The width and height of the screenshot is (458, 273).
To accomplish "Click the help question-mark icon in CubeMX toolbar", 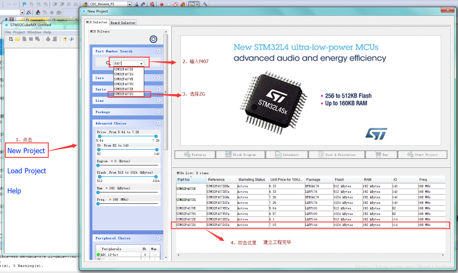I will [x=65, y=39].
